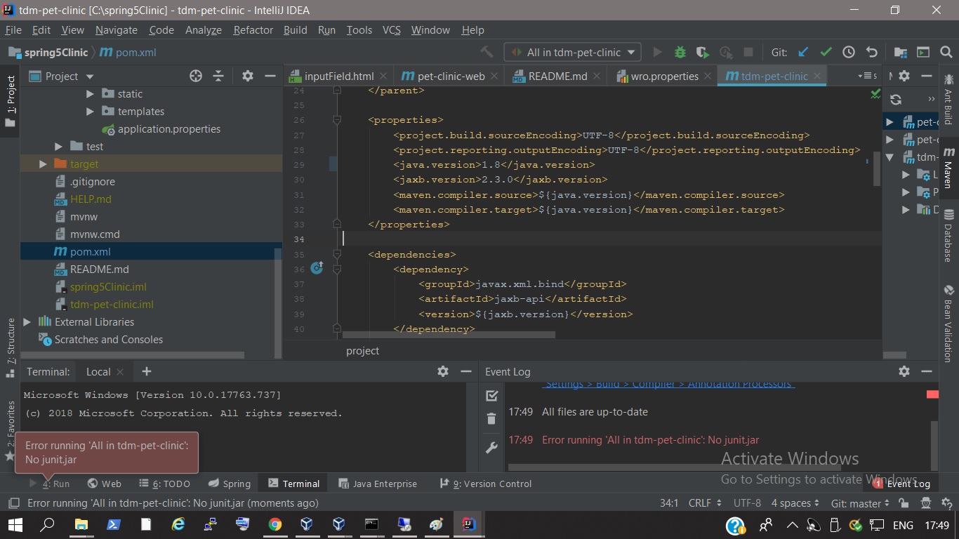Expand External Libraries node
The height and width of the screenshot is (539, 959).
[x=27, y=321]
